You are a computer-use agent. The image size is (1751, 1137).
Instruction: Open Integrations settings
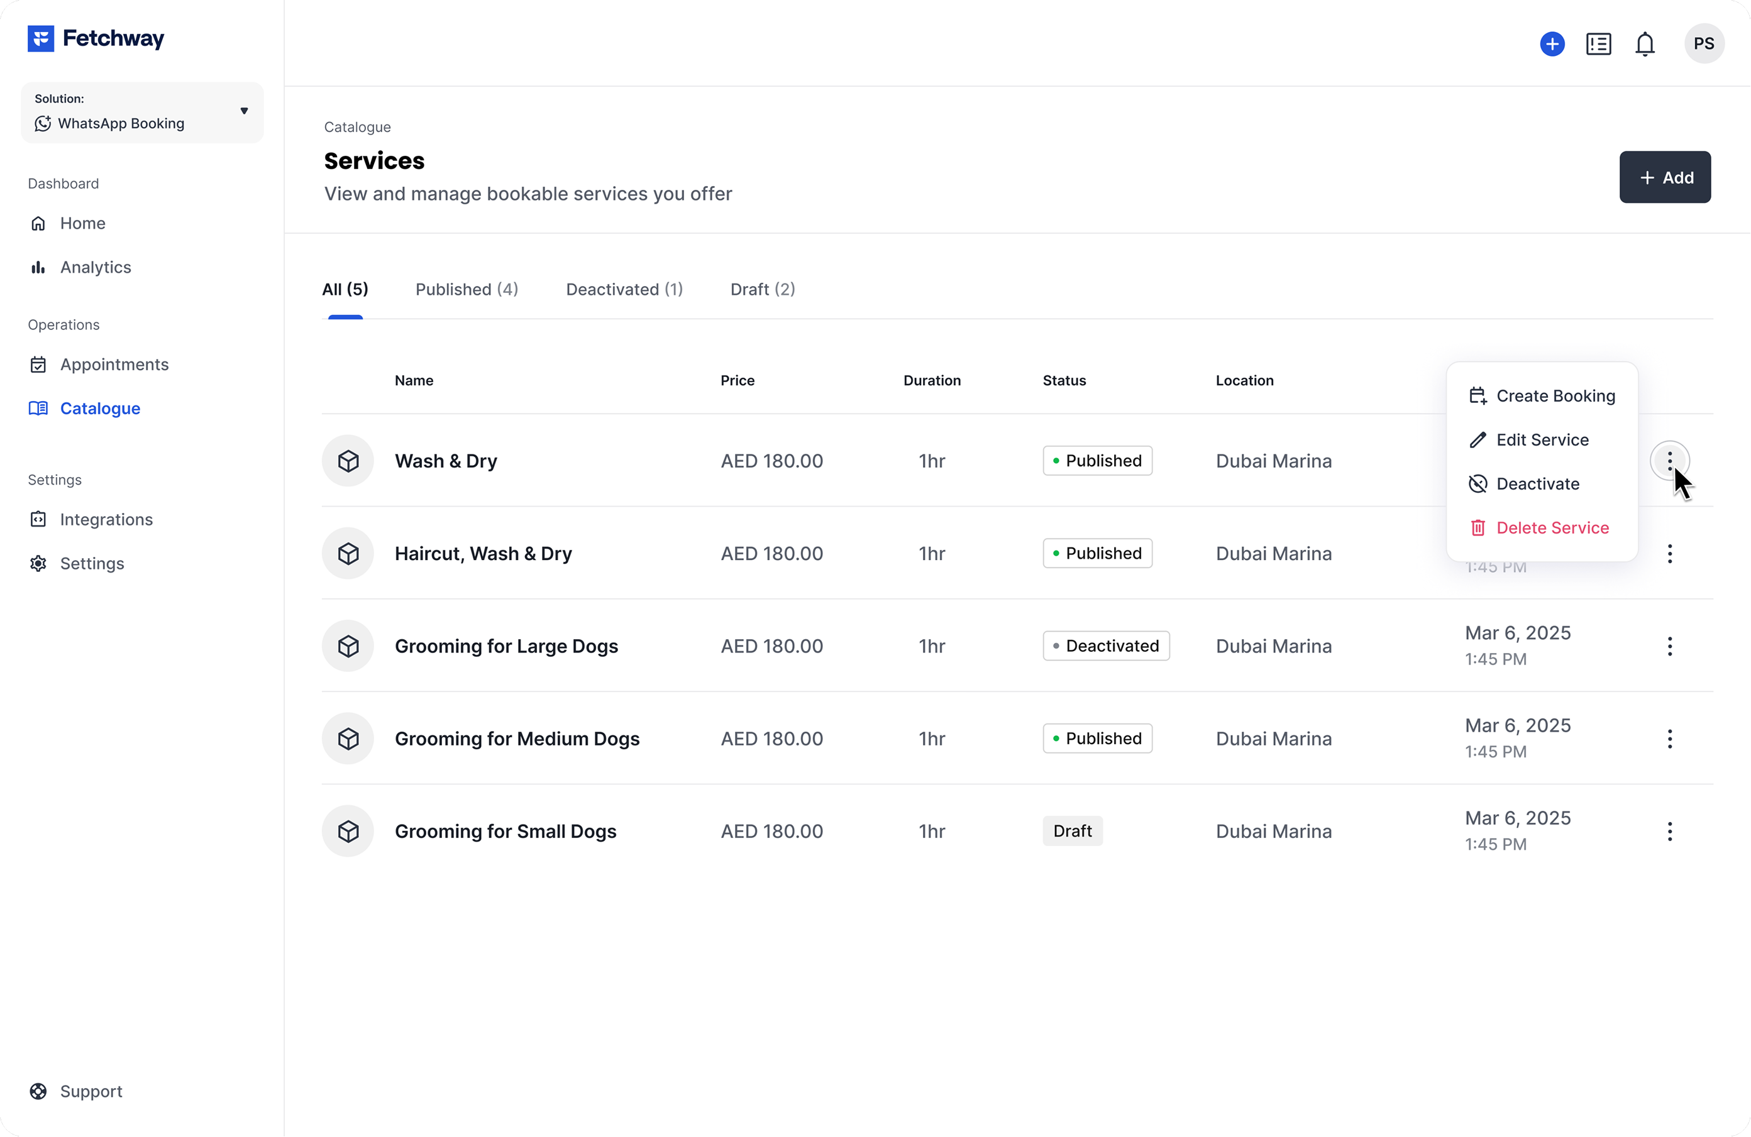point(106,519)
